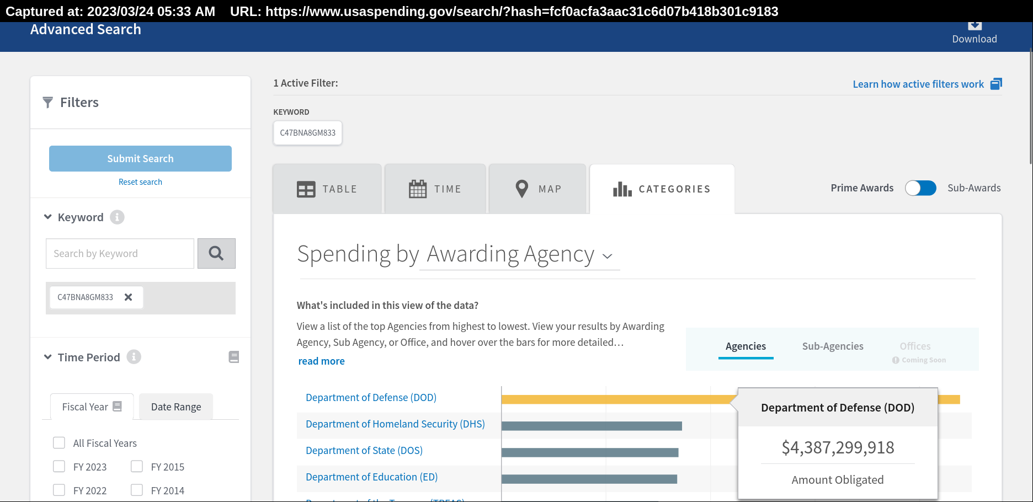This screenshot has height=502, width=1033.
Task: Check the FY 2023 checkbox
Action: pyautogui.click(x=59, y=467)
